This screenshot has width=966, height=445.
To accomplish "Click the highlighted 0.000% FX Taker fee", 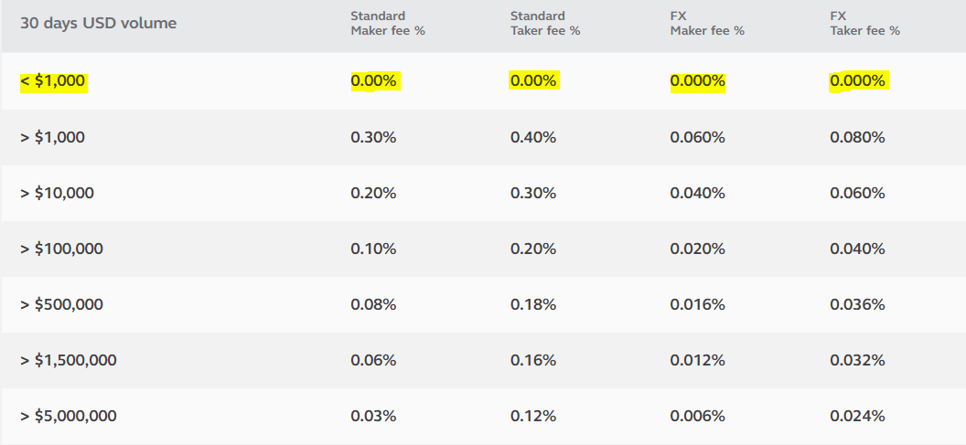I will pos(857,81).
